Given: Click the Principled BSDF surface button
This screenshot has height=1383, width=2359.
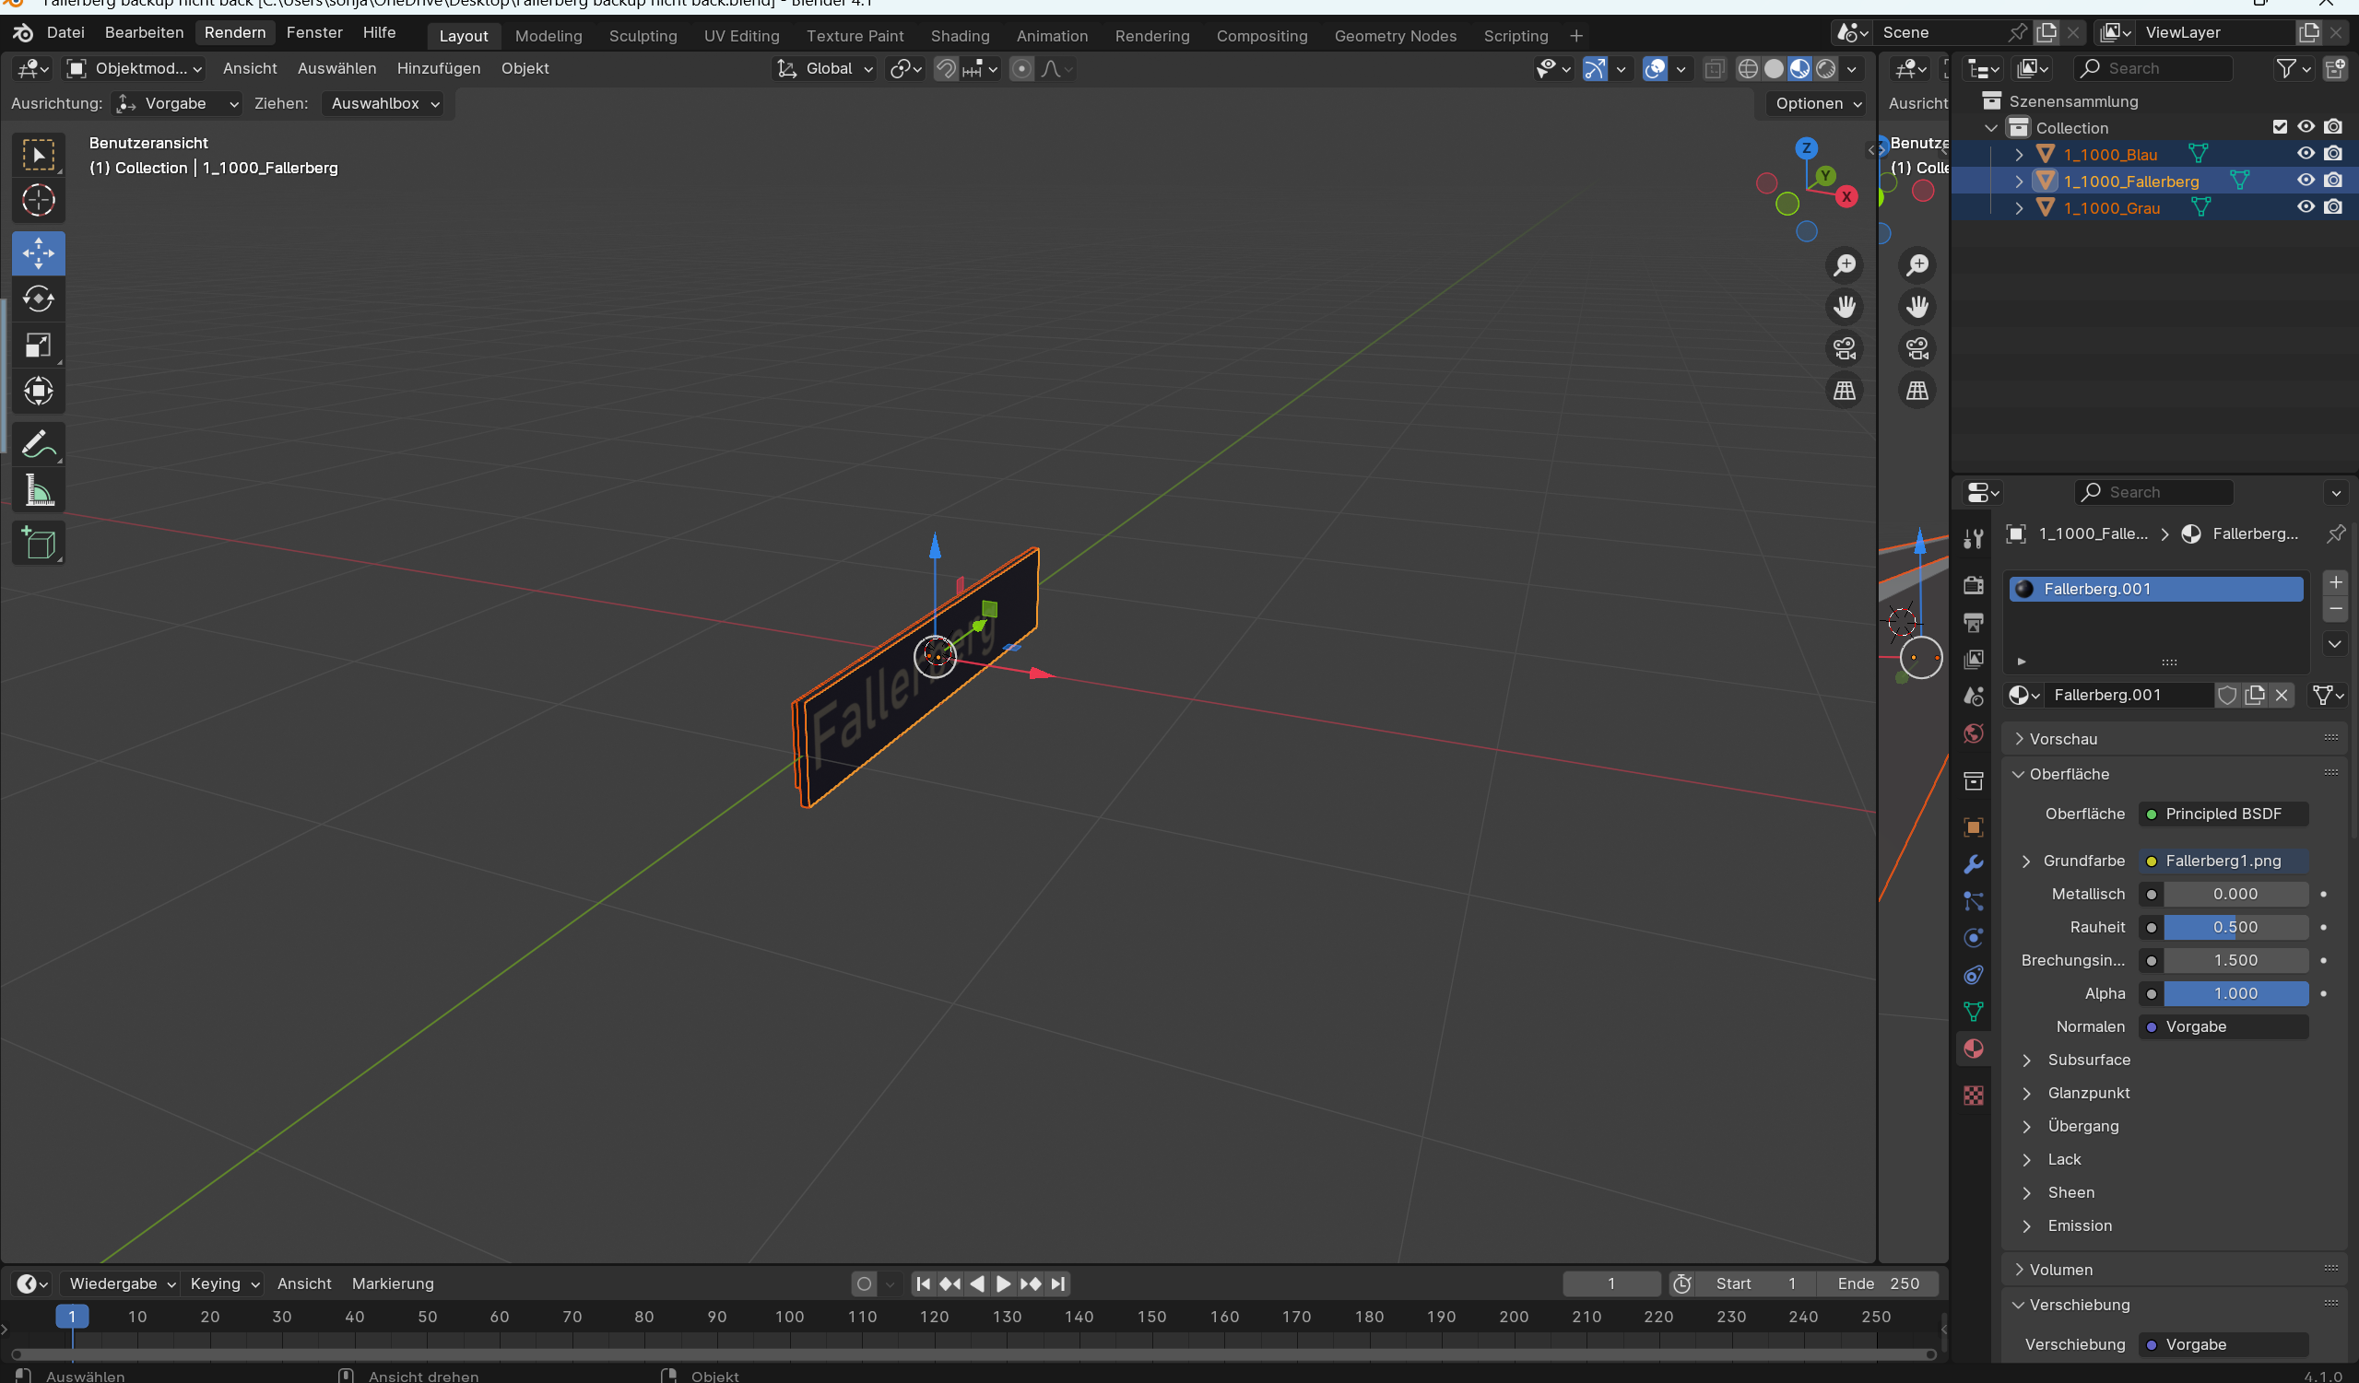Looking at the screenshot, I should coord(2223,814).
